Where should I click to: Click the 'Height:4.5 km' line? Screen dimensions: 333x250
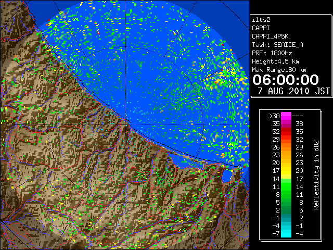[275, 61]
